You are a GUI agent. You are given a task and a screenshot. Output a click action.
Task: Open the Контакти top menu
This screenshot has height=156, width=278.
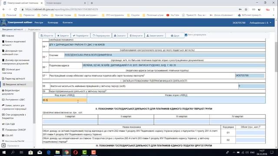[x=68, y=23]
